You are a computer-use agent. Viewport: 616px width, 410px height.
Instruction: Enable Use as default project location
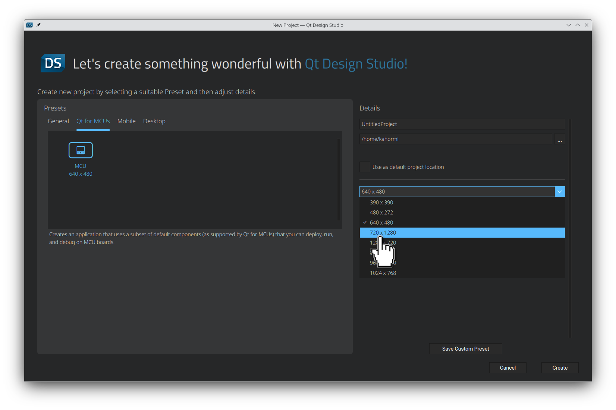(x=365, y=167)
